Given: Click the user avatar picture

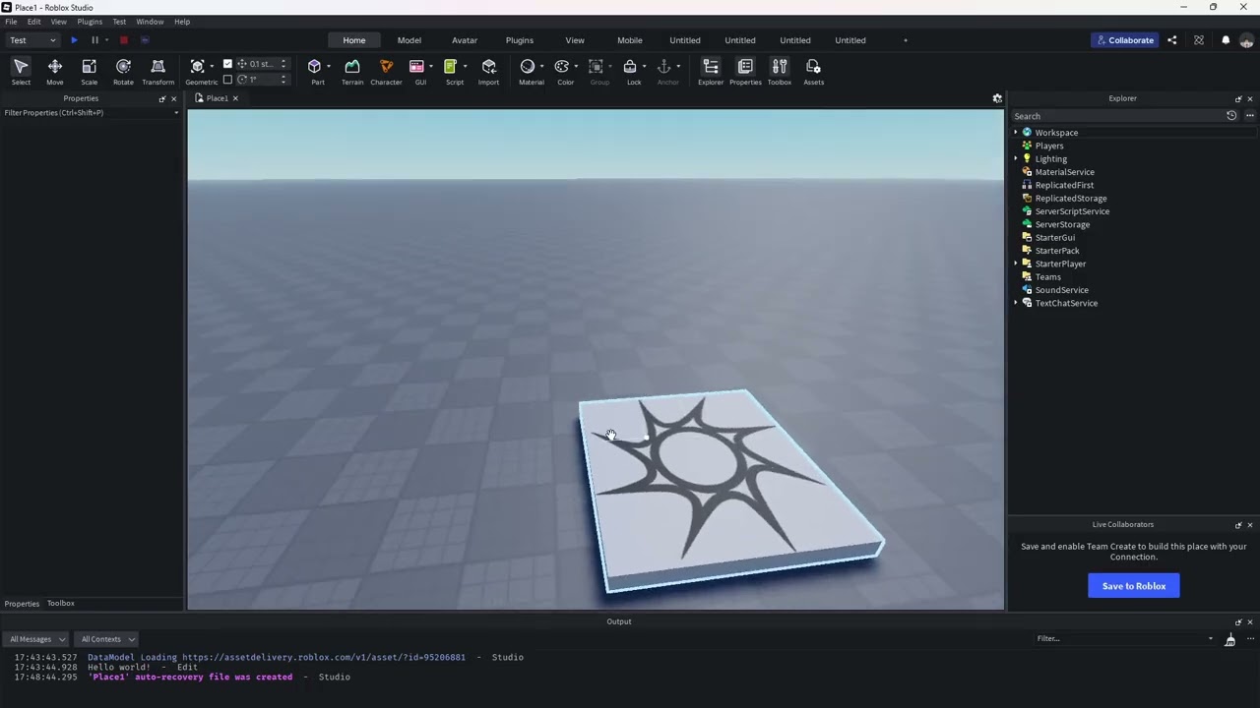Looking at the screenshot, I should tap(1246, 40).
